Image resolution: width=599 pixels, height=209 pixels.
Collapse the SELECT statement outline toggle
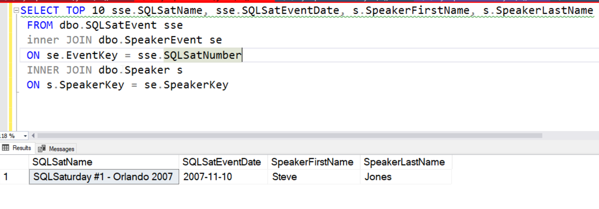point(16,11)
